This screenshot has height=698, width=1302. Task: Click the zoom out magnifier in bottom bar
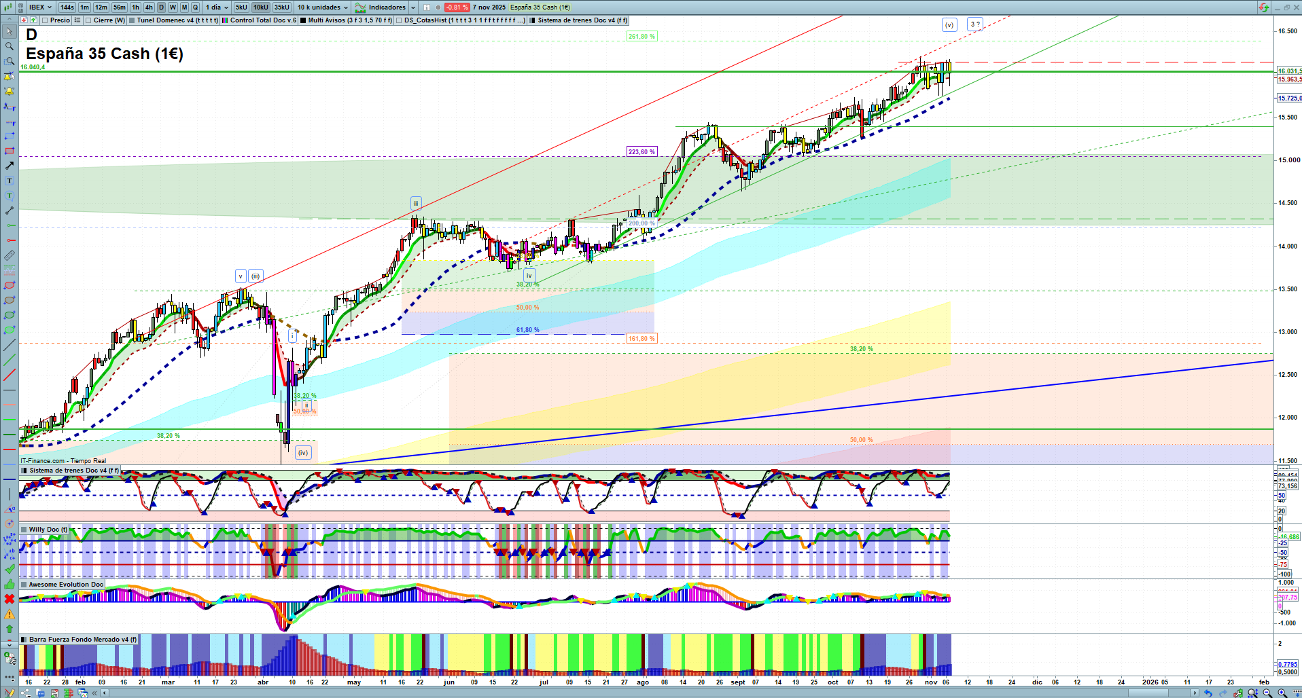pos(1267,693)
